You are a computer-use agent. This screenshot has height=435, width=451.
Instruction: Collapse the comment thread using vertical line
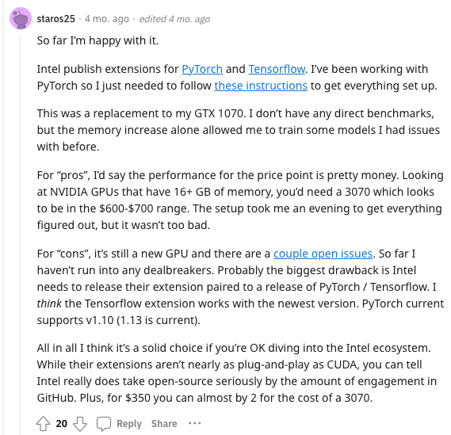pos(20,235)
